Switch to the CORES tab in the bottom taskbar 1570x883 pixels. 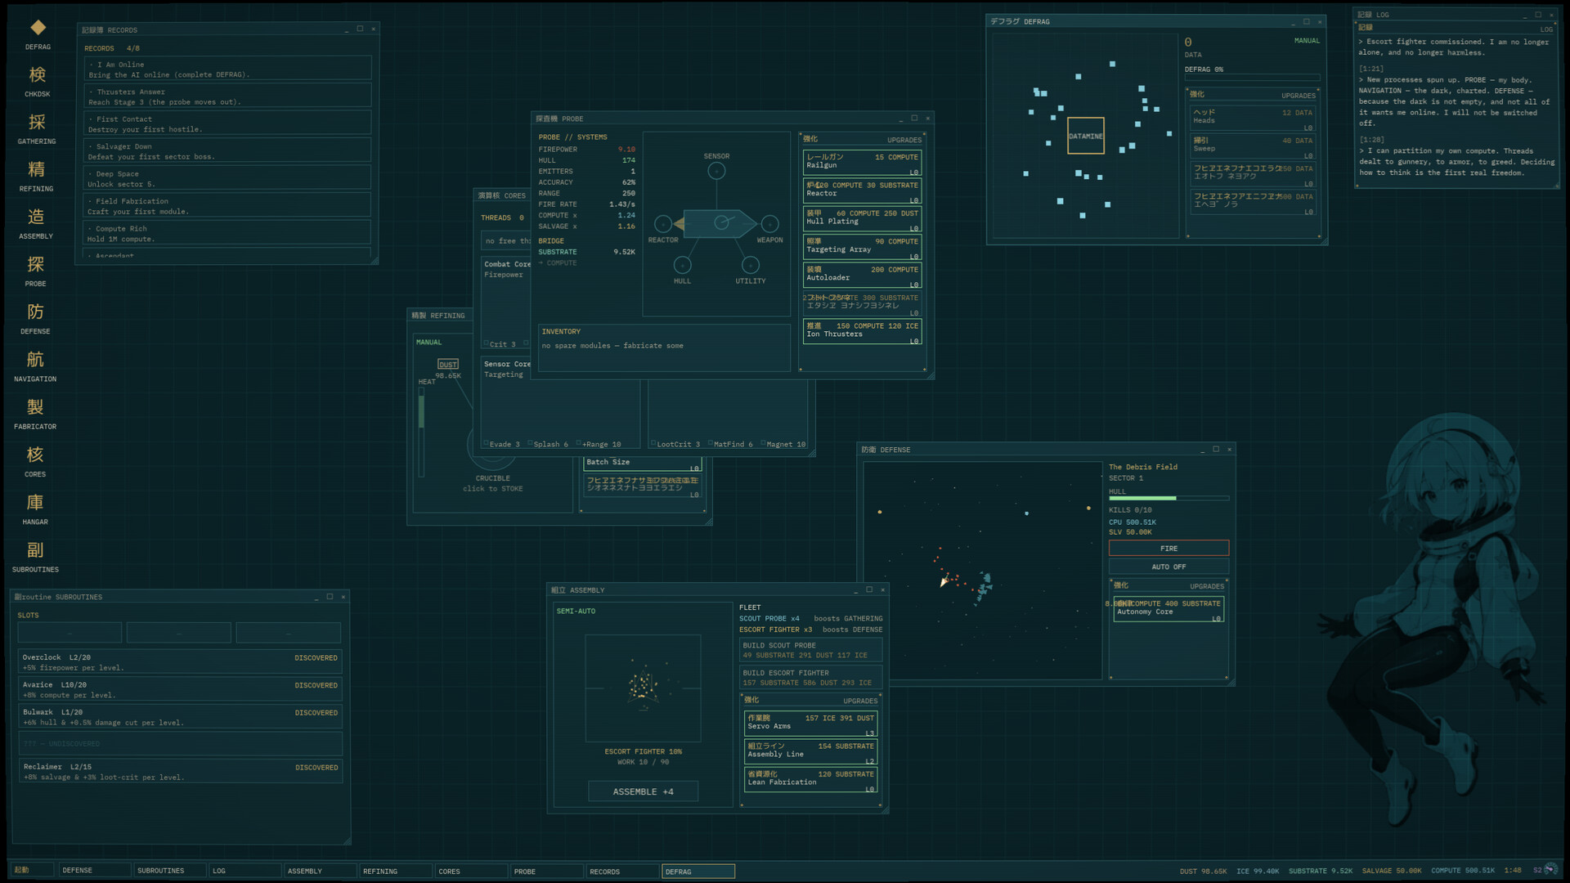(x=470, y=871)
